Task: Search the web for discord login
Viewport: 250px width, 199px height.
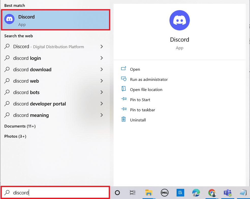Action: tap(27, 58)
